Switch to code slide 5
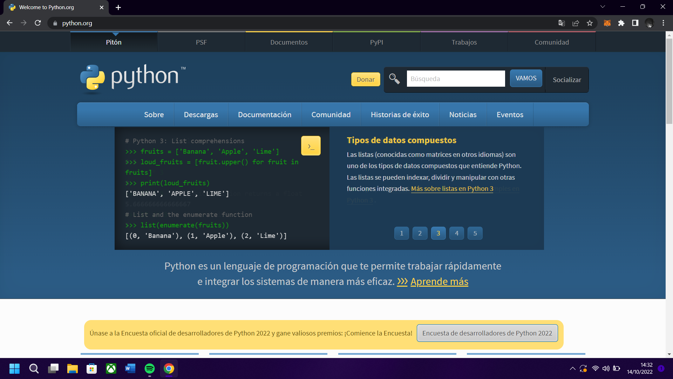The height and width of the screenshot is (379, 673). 475,233
